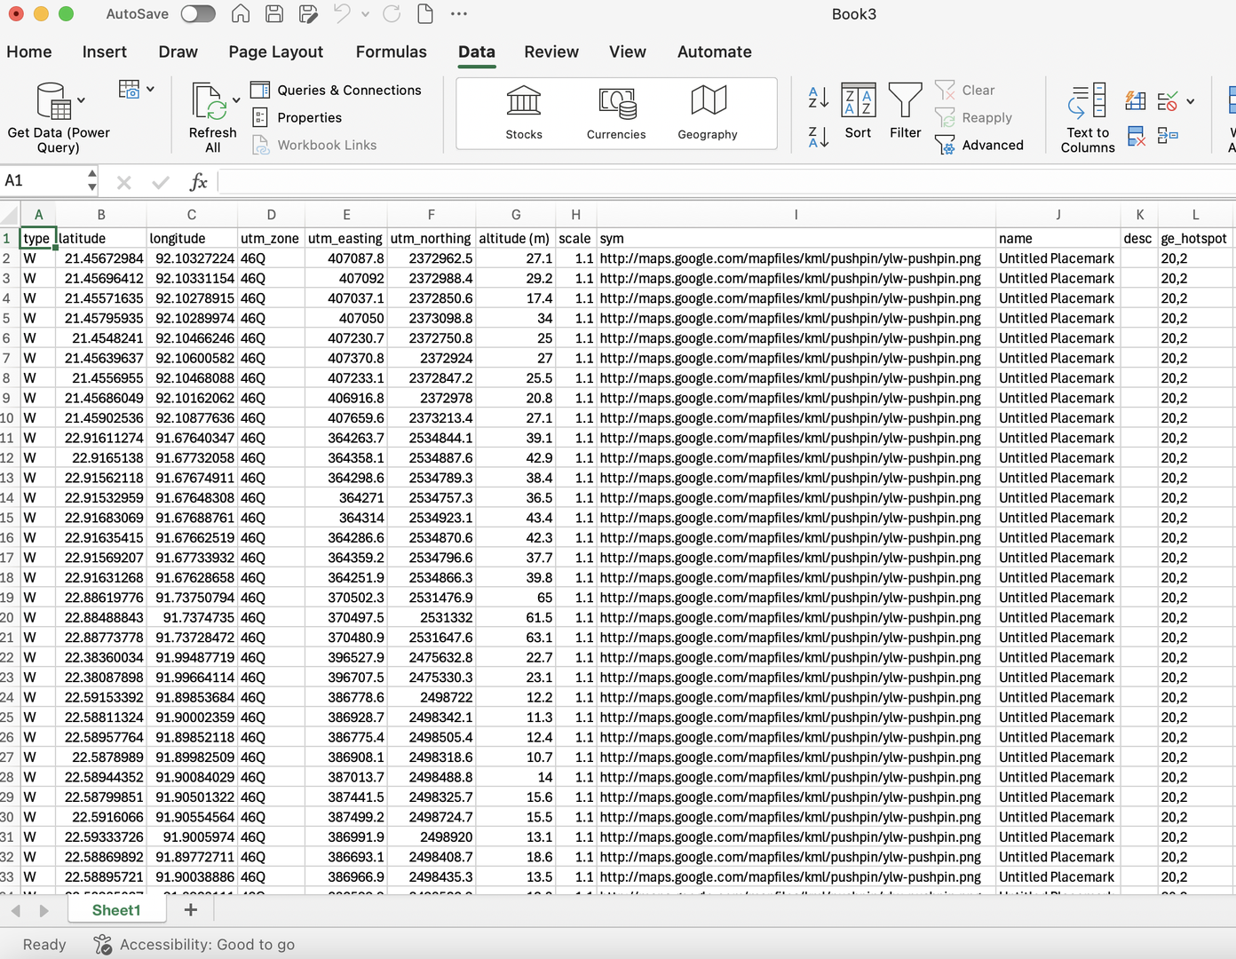Expand the Refresh All dropdown arrow

pos(236,100)
